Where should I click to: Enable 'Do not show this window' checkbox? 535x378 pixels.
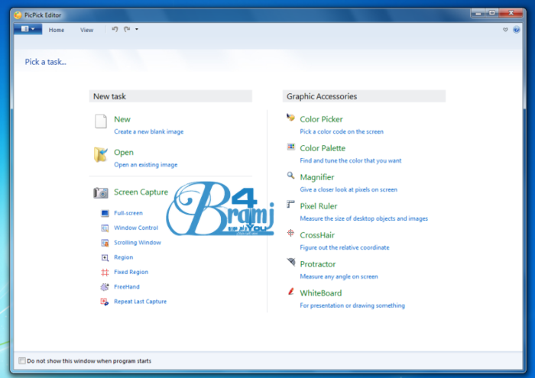pyautogui.click(x=22, y=360)
